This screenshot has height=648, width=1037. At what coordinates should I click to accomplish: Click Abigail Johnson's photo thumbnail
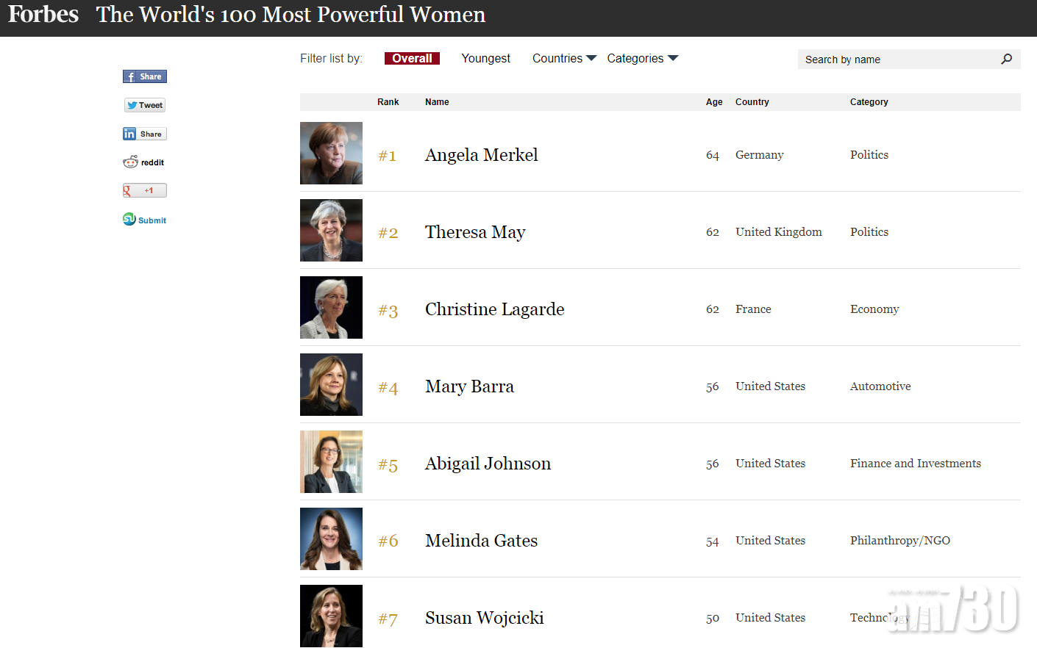[x=331, y=462]
